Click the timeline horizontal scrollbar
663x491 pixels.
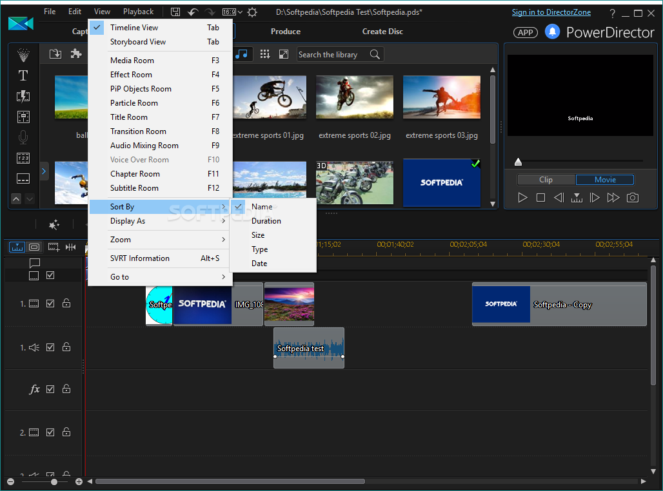tap(230, 481)
